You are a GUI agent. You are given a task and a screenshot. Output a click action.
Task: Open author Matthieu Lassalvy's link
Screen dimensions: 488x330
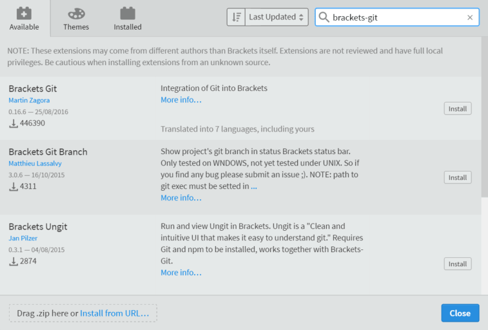coord(35,163)
